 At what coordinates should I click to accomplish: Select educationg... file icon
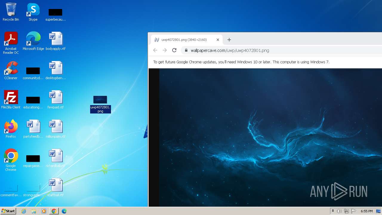point(33,102)
